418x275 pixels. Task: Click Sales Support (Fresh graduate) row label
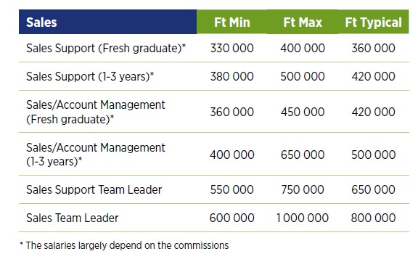coord(106,48)
